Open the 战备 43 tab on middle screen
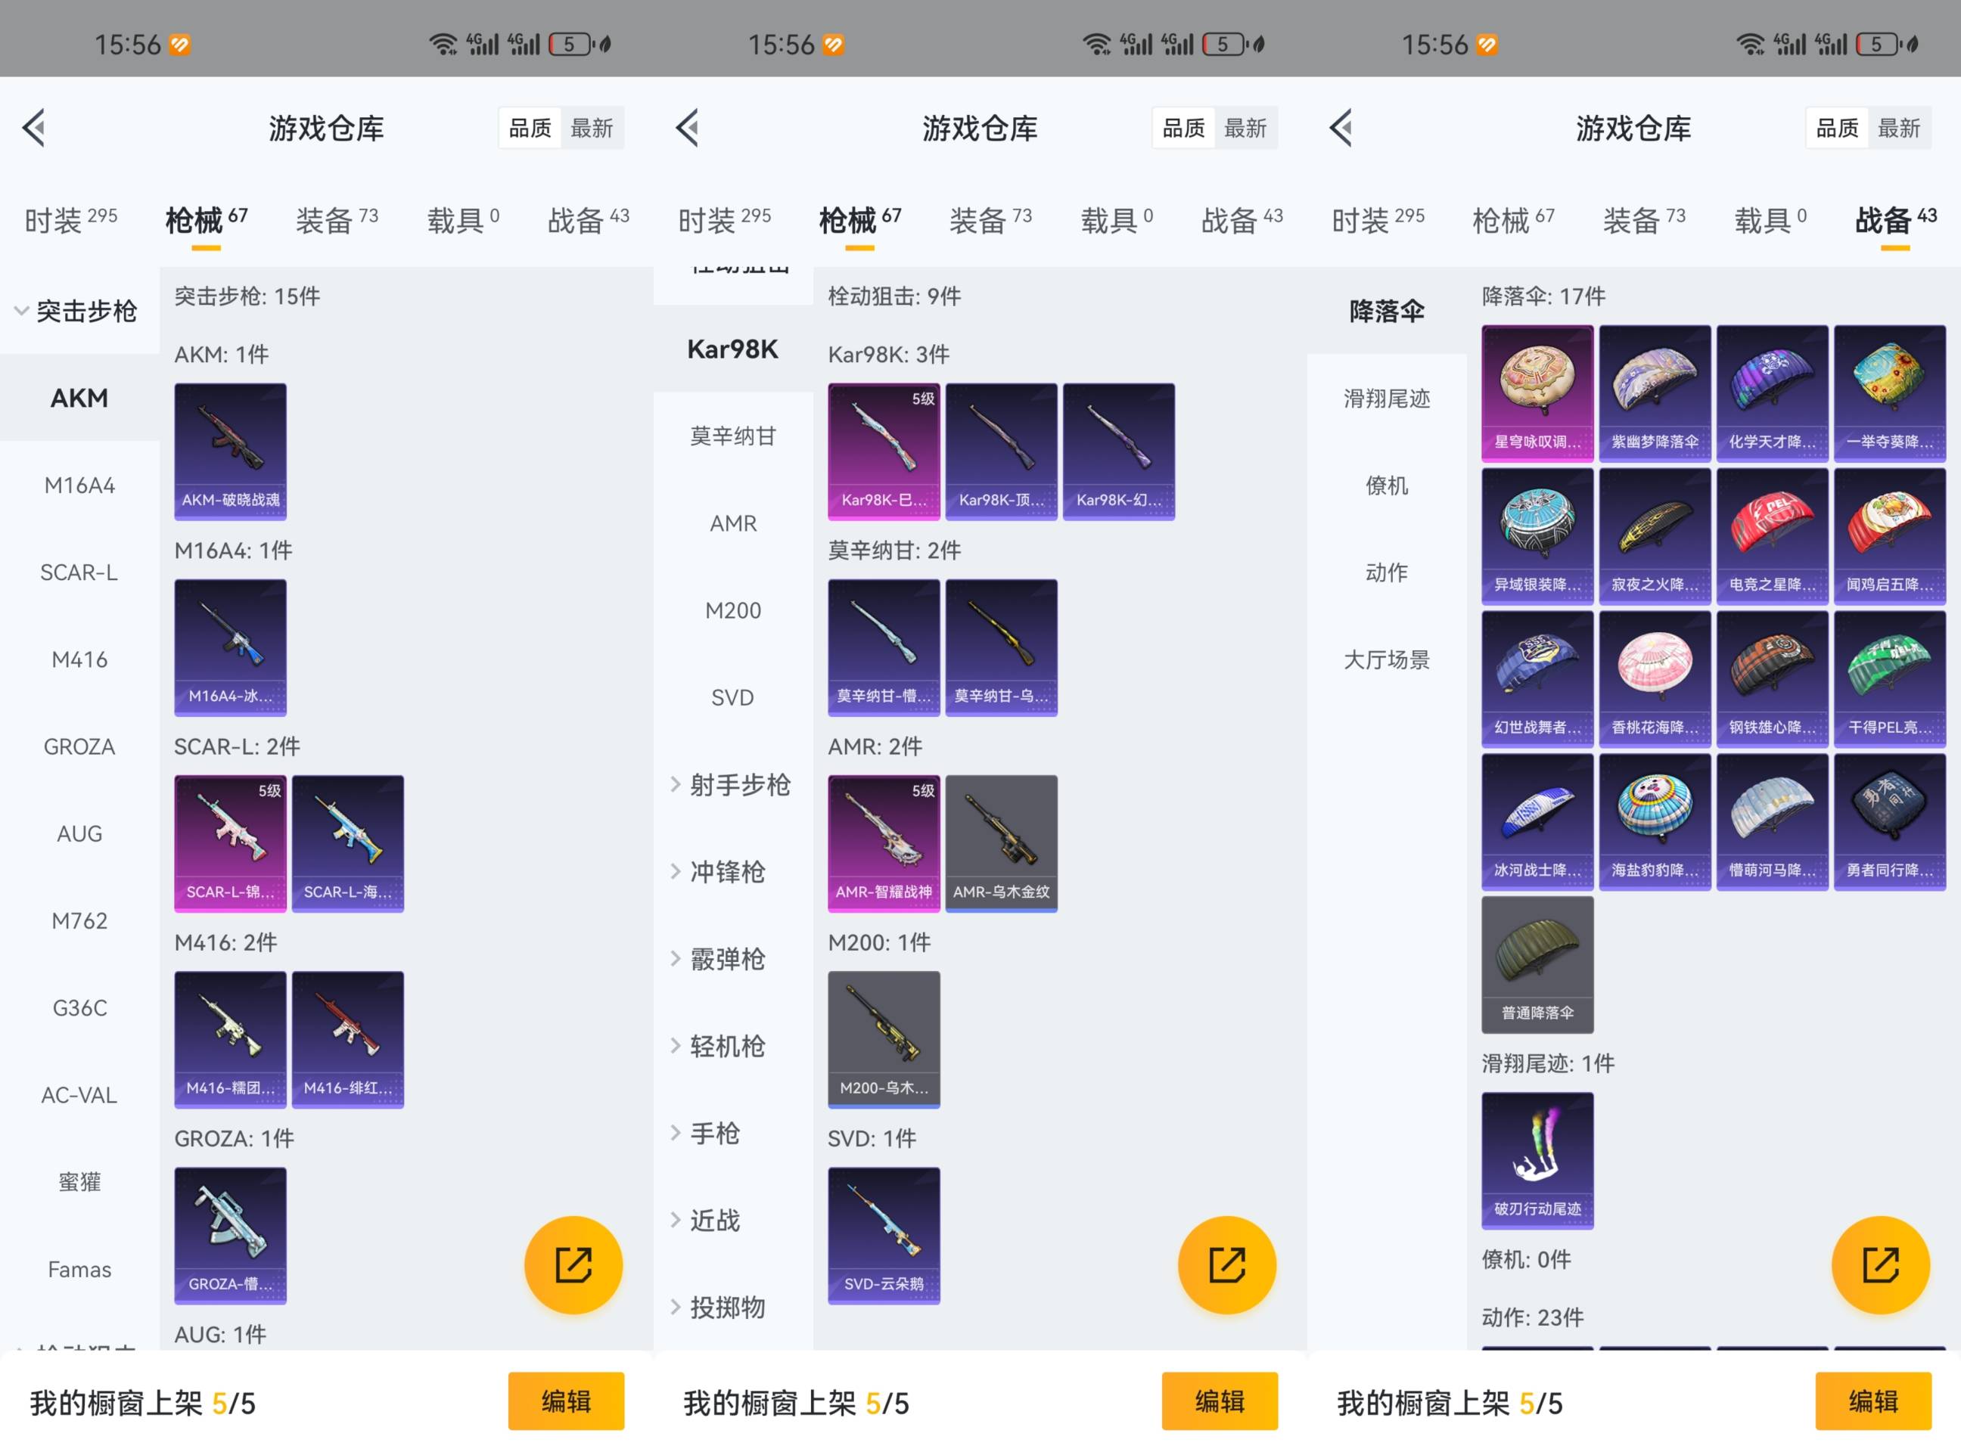Viewport: 1961px width, 1452px height. 1242,220
